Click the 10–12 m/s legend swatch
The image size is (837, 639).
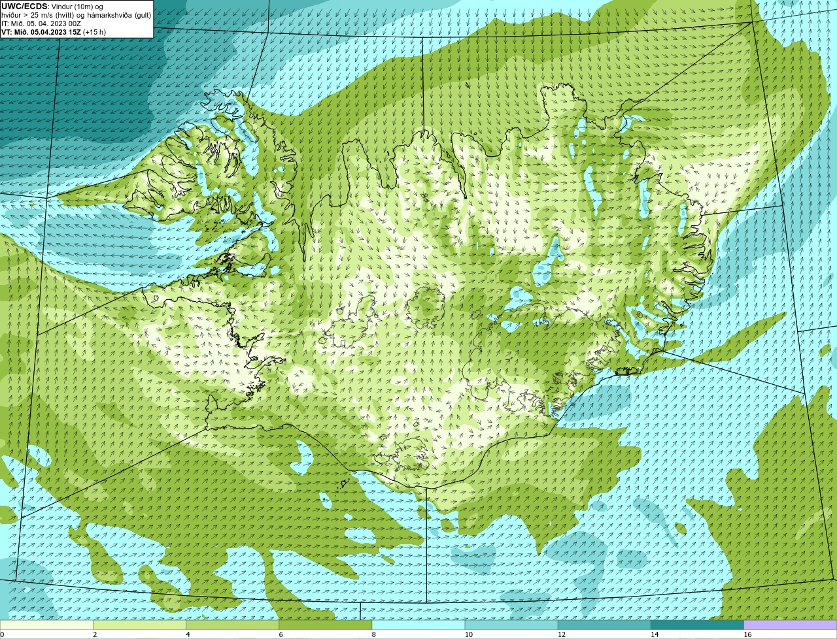tap(511, 625)
